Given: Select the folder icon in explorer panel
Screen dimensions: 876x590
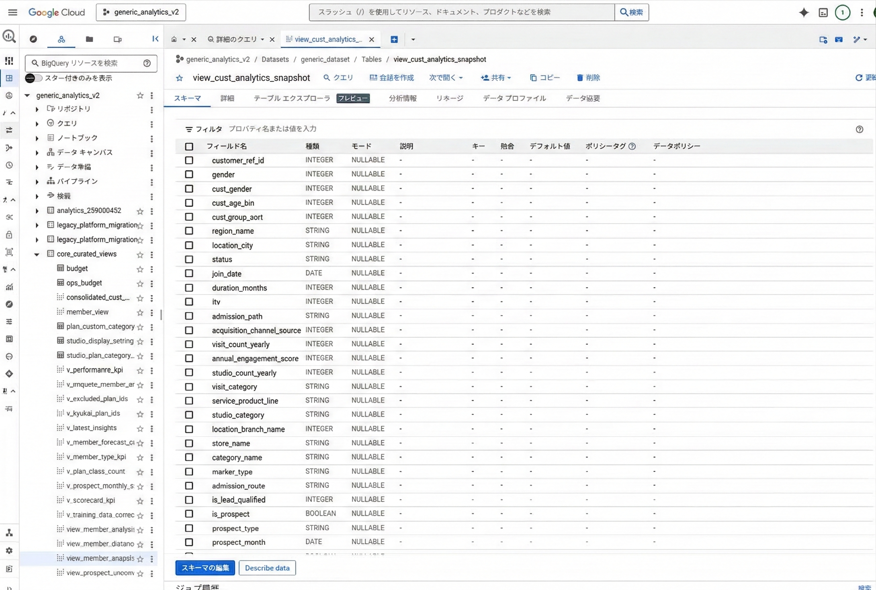Looking at the screenshot, I should pos(89,39).
